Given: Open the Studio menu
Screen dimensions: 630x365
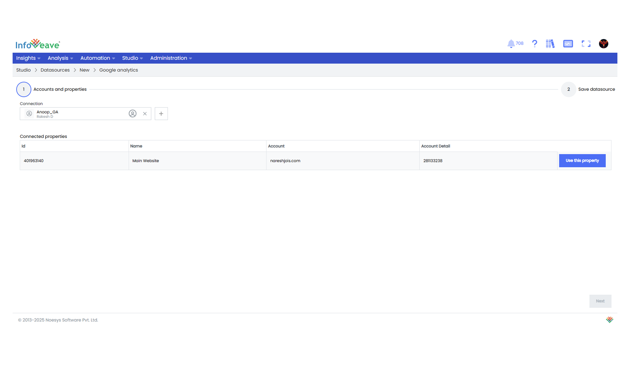Looking at the screenshot, I should point(133,58).
